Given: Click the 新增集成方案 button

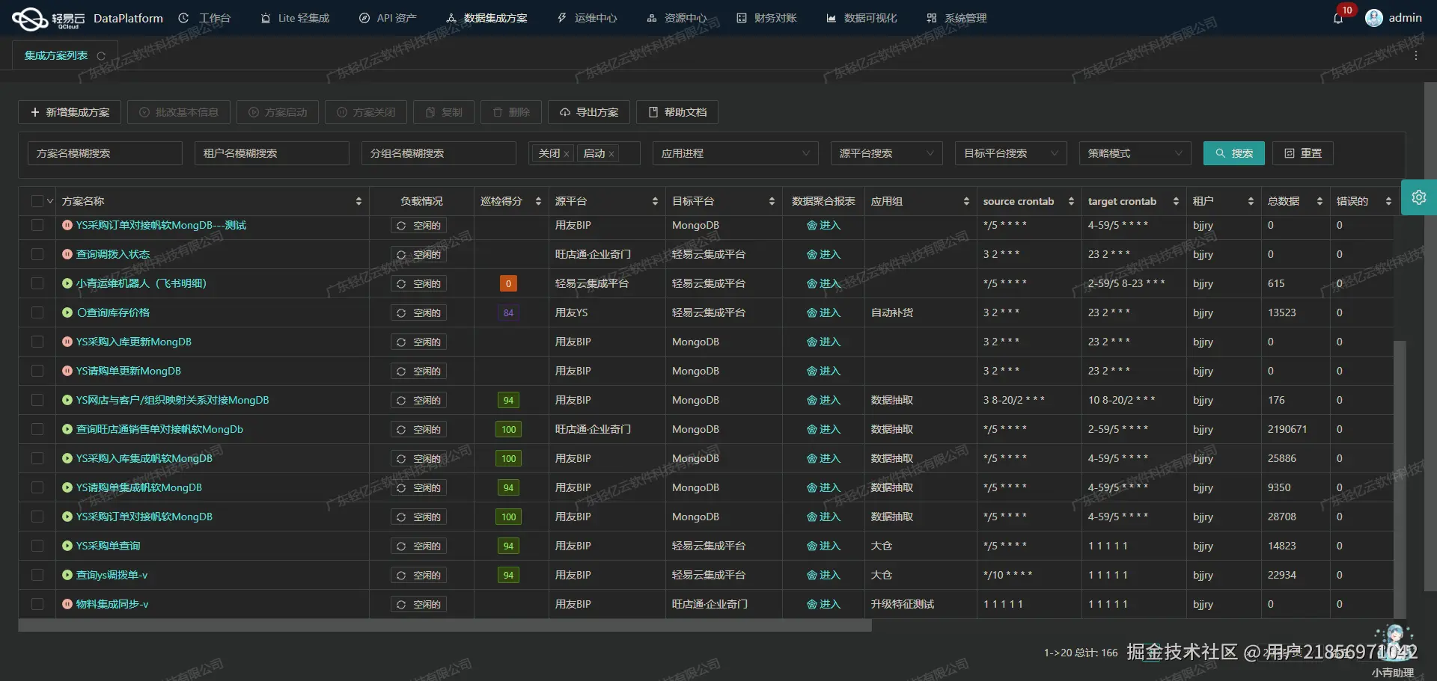Looking at the screenshot, I should click(x=69, y=112).
